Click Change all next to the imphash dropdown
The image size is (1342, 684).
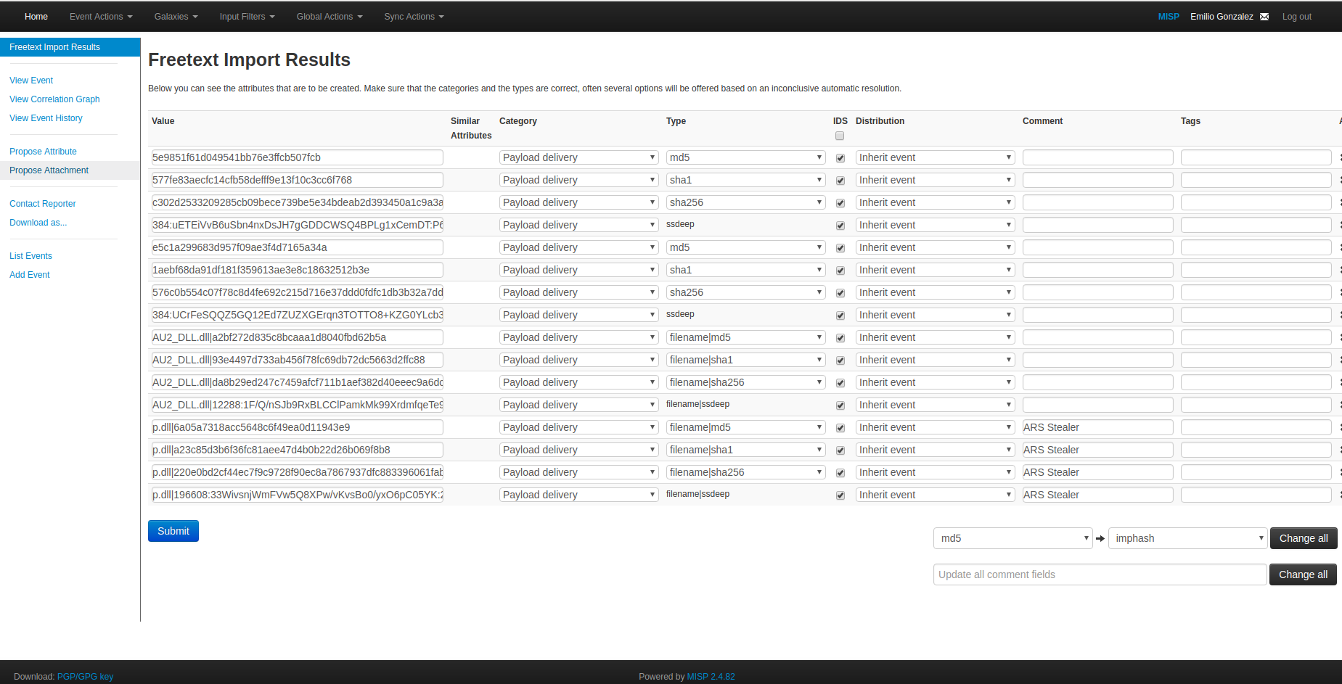pyautogui.click(x=1304, y=538)
